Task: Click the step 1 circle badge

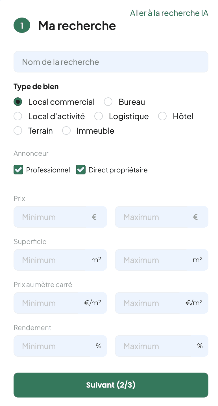Action: 22,25
